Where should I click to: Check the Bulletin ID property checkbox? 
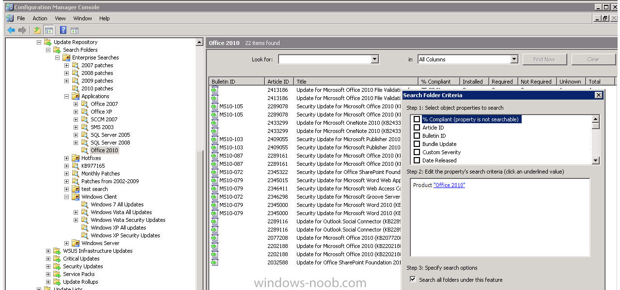tap(417, 136)
